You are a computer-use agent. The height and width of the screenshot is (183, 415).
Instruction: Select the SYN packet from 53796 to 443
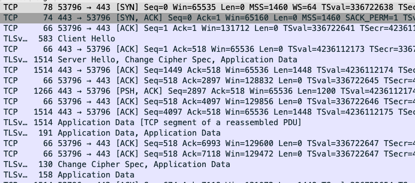point(207,7)
